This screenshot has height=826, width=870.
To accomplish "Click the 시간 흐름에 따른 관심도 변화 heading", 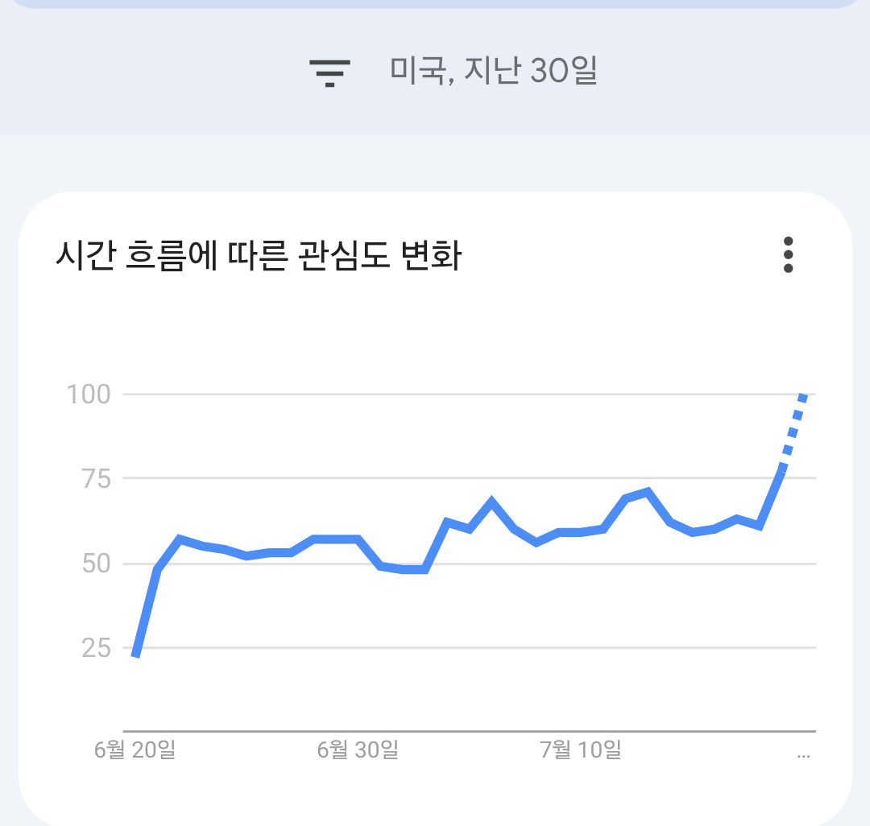I will click(259, 255).
